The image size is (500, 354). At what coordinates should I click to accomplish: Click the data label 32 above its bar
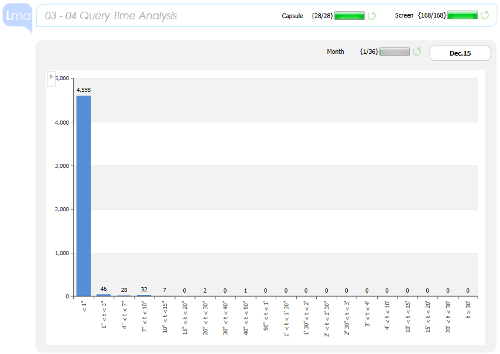[x=144, y=289]
